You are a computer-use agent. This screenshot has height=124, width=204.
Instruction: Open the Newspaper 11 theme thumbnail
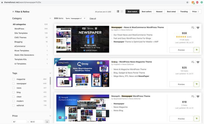[83, 39]
